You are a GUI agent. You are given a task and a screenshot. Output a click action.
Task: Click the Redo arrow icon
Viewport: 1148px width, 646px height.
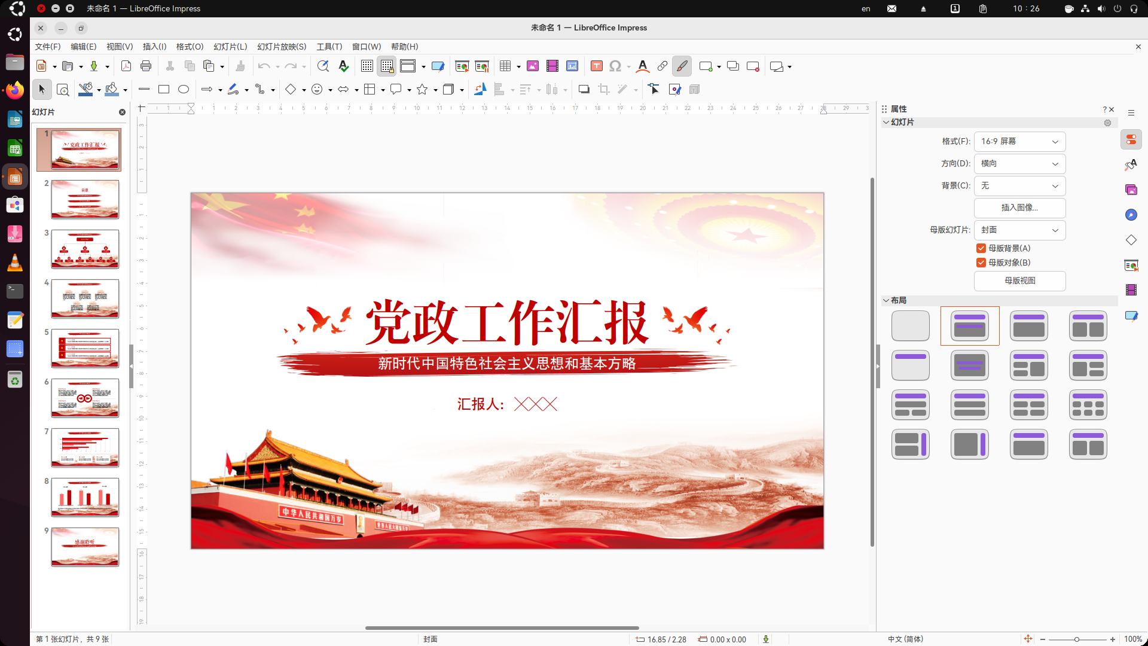click(291, 66)
